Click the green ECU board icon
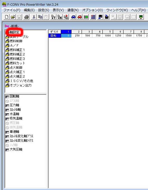Viewport: 148px width, 190px height. click(x=86, y=17)
